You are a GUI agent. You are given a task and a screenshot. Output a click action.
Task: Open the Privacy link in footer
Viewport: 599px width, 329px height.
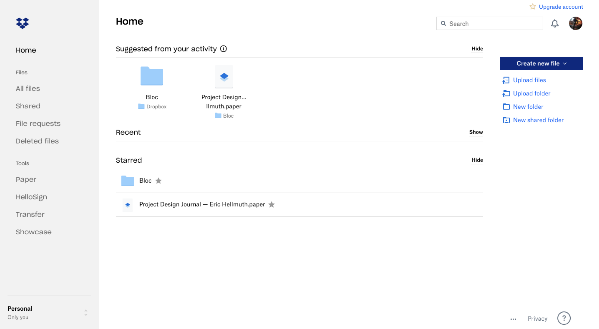click(x=537, y=319)
